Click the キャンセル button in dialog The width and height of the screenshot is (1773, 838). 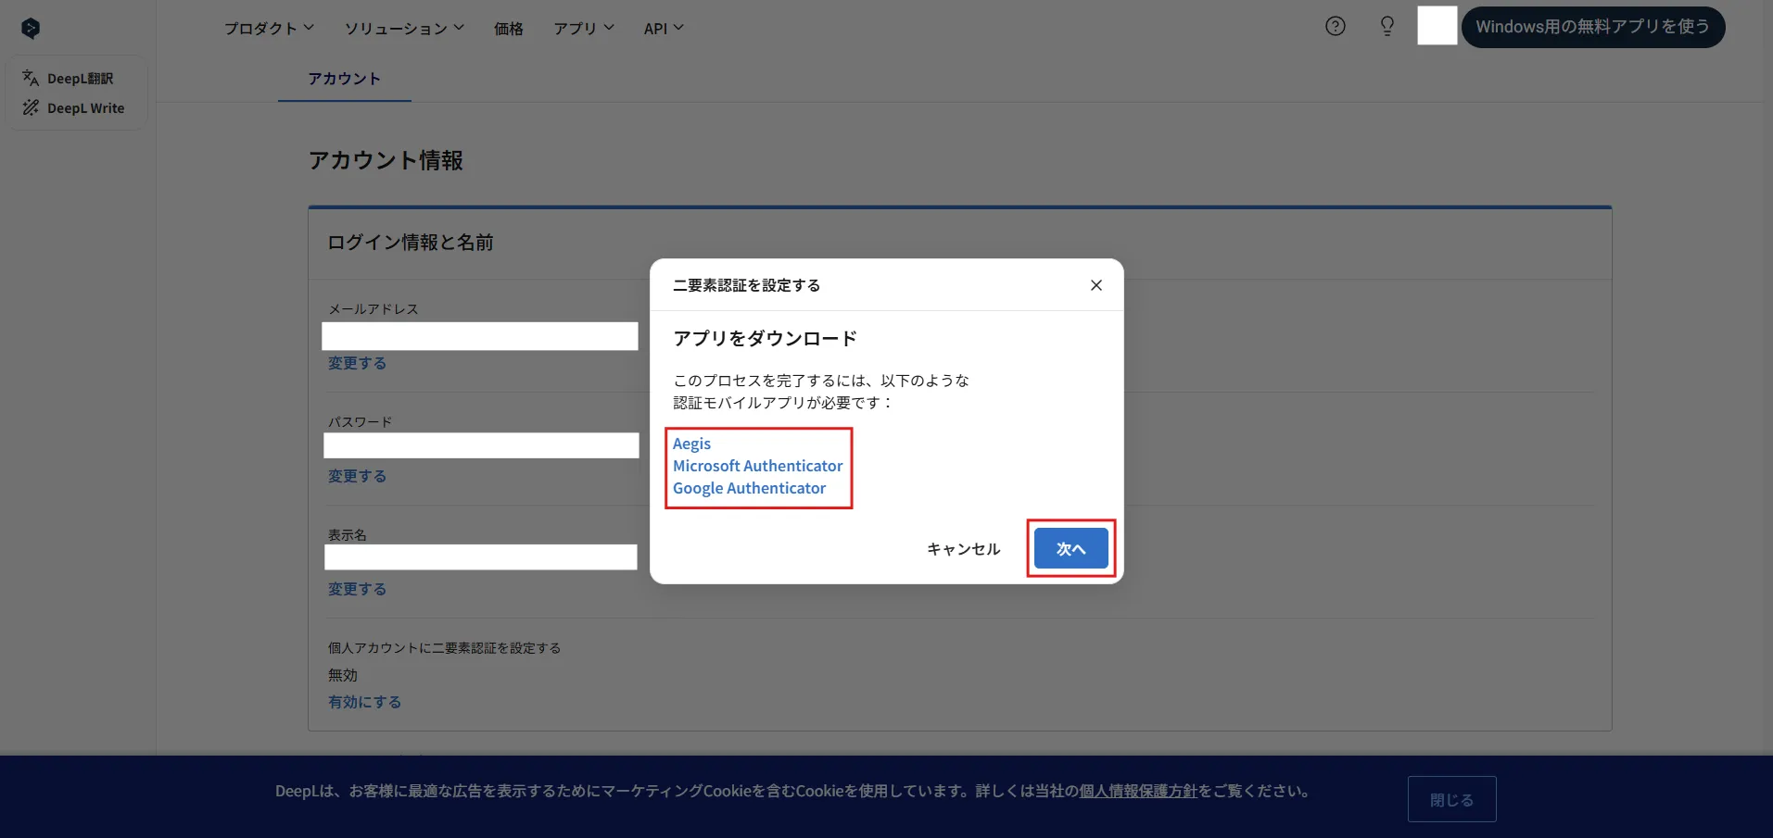click(x=964, y=549)
